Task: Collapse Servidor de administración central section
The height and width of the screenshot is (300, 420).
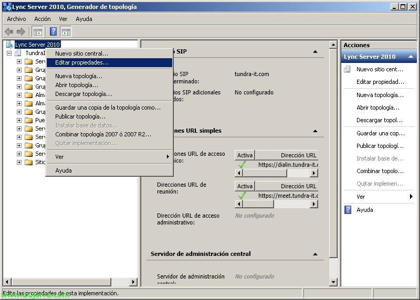Action: 316,254
